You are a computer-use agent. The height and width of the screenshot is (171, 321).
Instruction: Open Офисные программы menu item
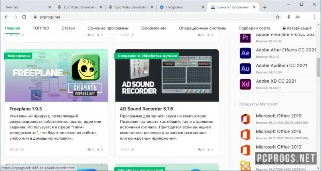click(x=108, y=28)
